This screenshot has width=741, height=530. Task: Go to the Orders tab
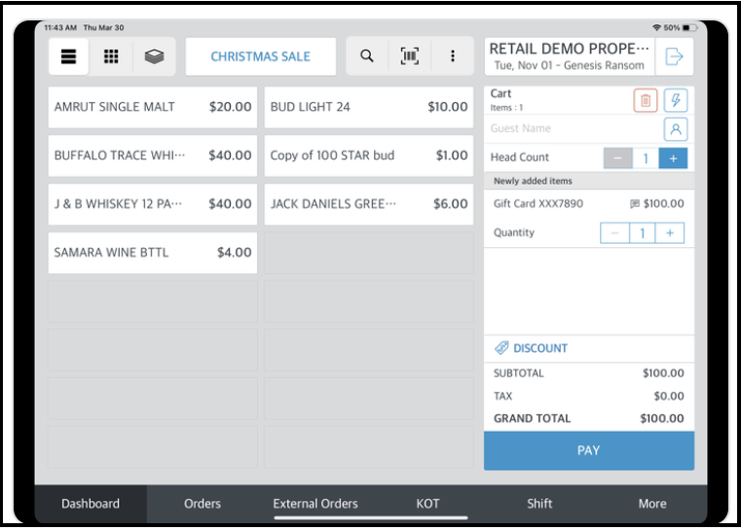coord(203,504)
